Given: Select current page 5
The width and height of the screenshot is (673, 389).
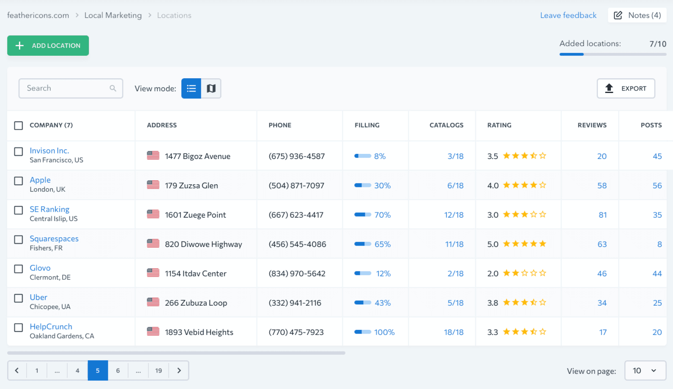Looking at the screenshot, I should click(x=98, y=370).
